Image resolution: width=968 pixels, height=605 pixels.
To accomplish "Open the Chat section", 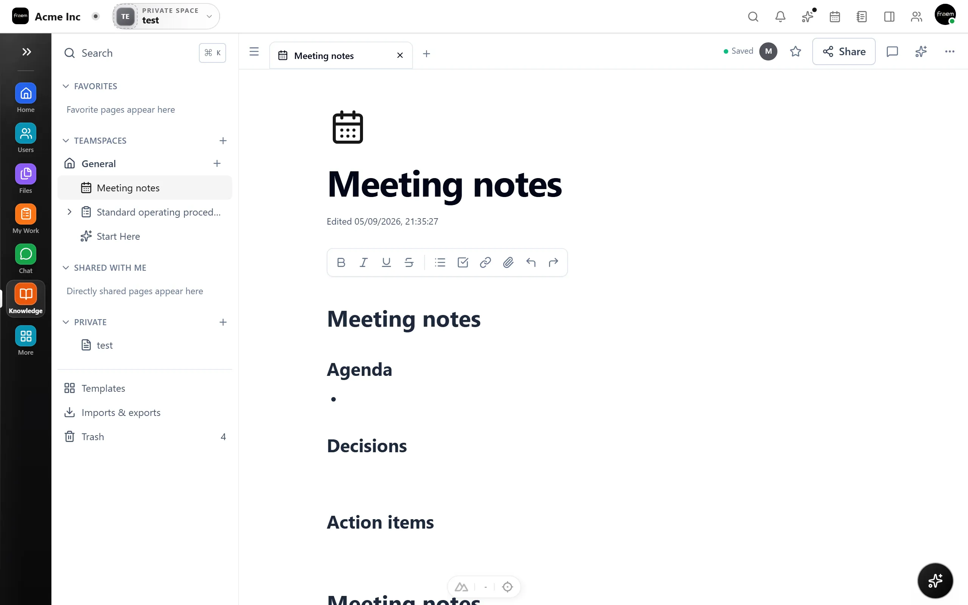I will (26, 259).
